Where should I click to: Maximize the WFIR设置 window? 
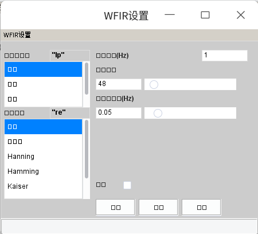pos(205,15)
